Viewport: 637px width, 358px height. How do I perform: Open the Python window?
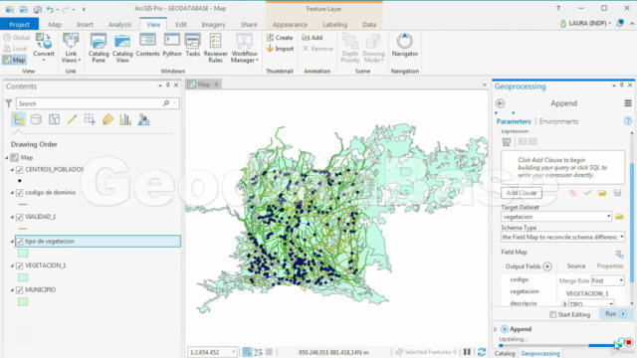tap(172, 45)
